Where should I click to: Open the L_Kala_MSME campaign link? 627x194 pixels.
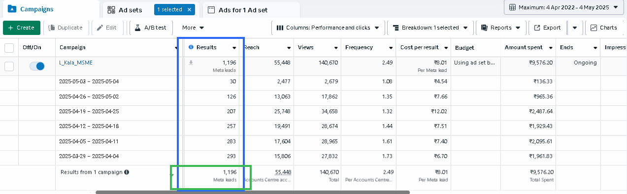pos(75,63)
